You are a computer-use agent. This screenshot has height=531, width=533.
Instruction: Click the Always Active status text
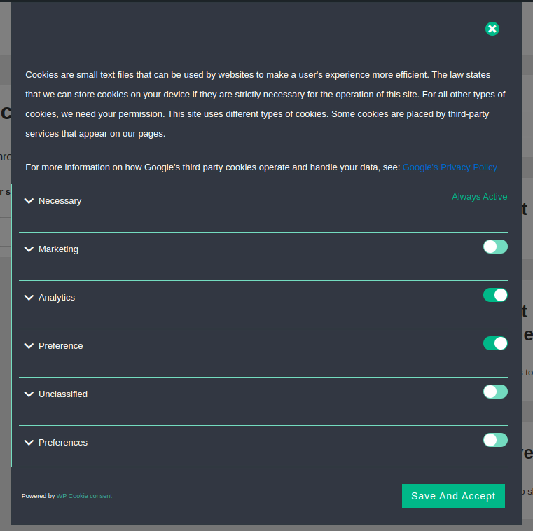(x=479, y=197)
